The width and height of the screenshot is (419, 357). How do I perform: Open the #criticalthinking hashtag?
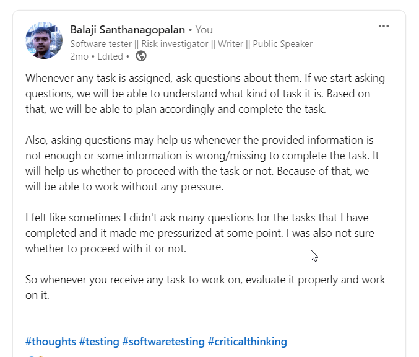click(248, 342)
